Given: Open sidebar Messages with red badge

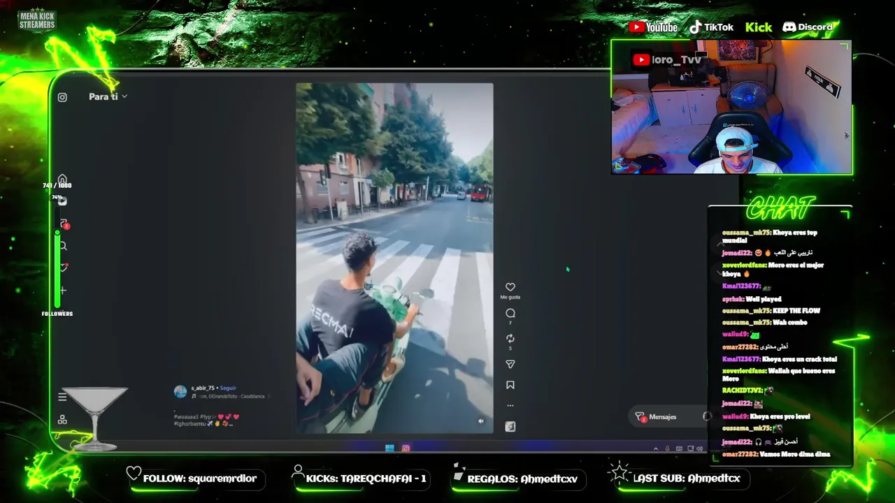Looking at the screenshot, I should (x=64, y=224).
